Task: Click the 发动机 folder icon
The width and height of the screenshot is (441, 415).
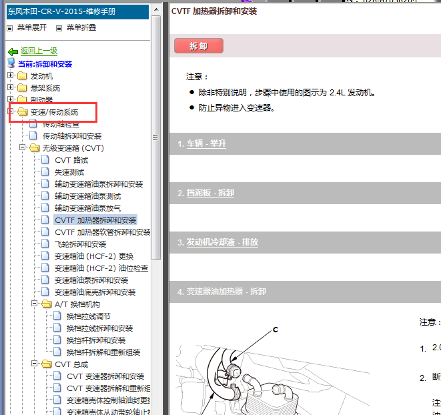Action: coord(22,76)
